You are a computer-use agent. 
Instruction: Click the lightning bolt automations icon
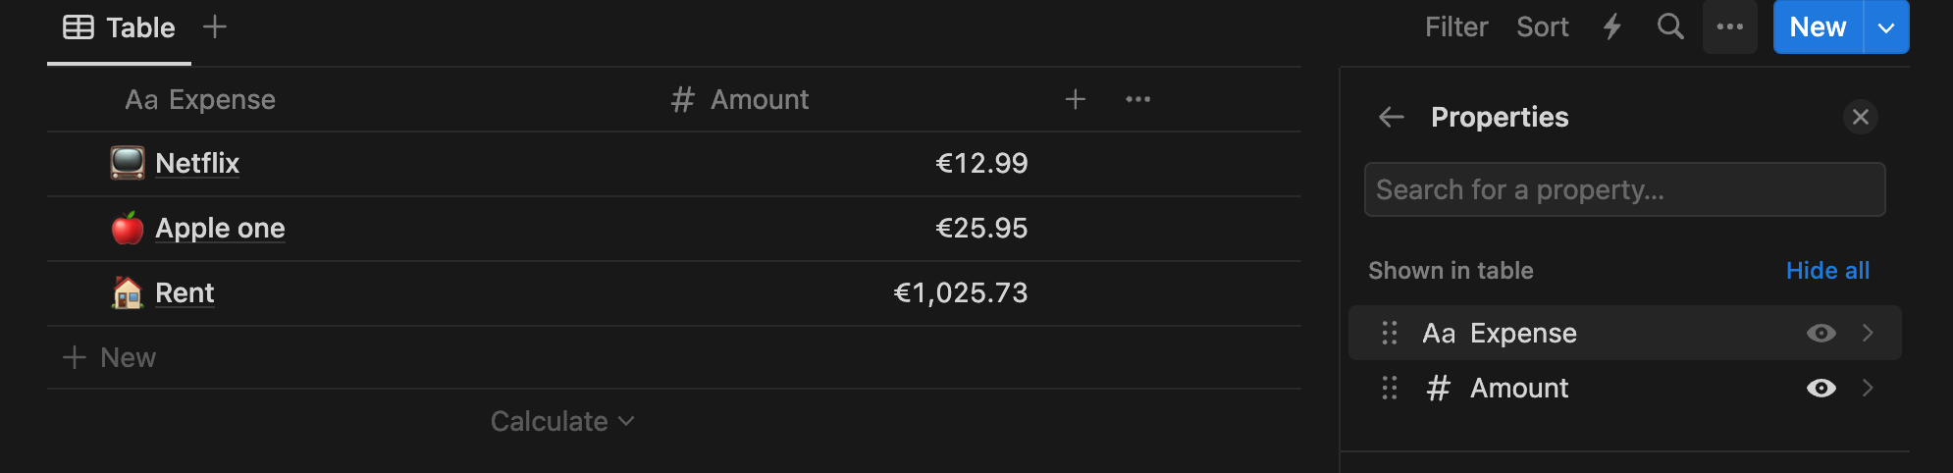(1612, 26)
